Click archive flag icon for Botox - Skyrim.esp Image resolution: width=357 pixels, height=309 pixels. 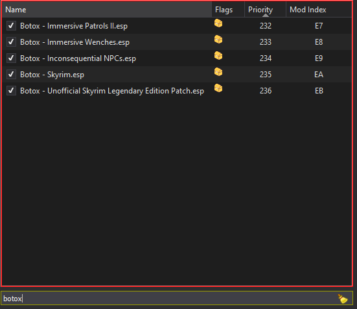218,72
